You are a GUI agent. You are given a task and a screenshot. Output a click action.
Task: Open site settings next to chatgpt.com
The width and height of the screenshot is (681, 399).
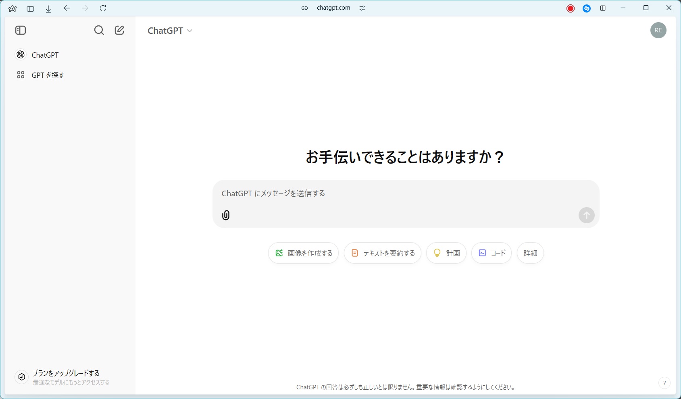tap(362, 8)
